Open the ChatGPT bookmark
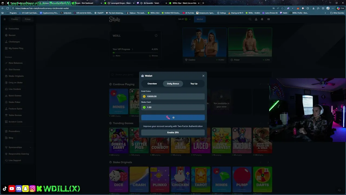The image size is (346, 195). pos(99,13)
